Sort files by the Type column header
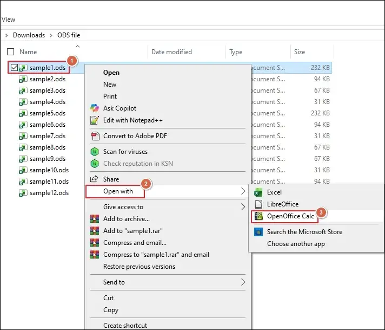The height and width of the screenshot is (330, 385). 236,52
